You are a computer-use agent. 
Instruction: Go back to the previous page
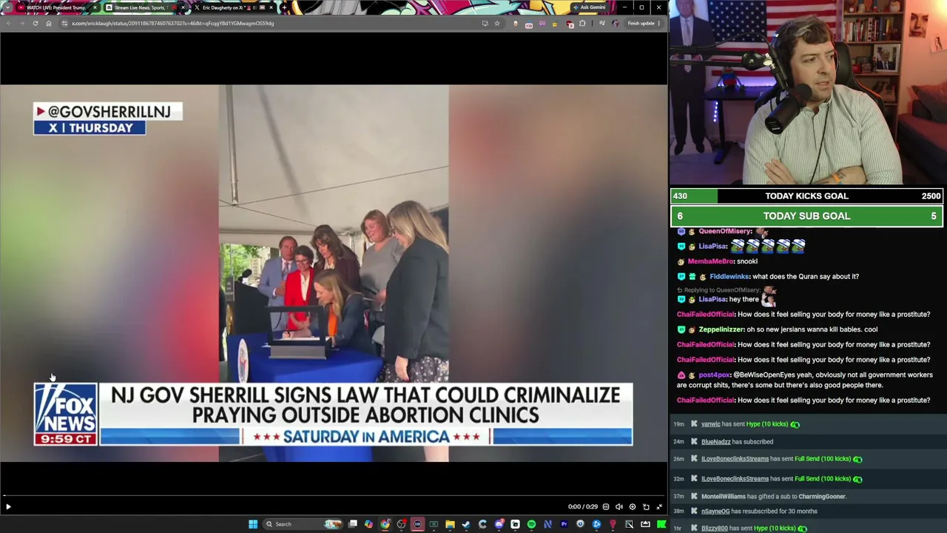[8, 23]
